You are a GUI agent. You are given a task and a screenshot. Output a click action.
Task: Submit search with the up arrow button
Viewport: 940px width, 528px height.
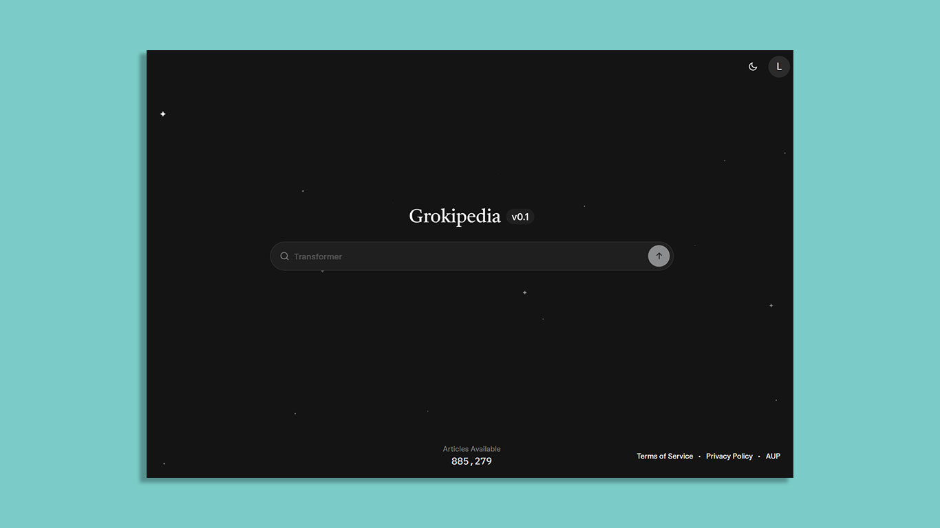pyautogui.click(x=659, y=256)
